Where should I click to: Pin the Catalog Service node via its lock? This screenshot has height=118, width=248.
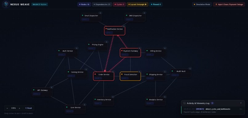(x=86, y=69)
